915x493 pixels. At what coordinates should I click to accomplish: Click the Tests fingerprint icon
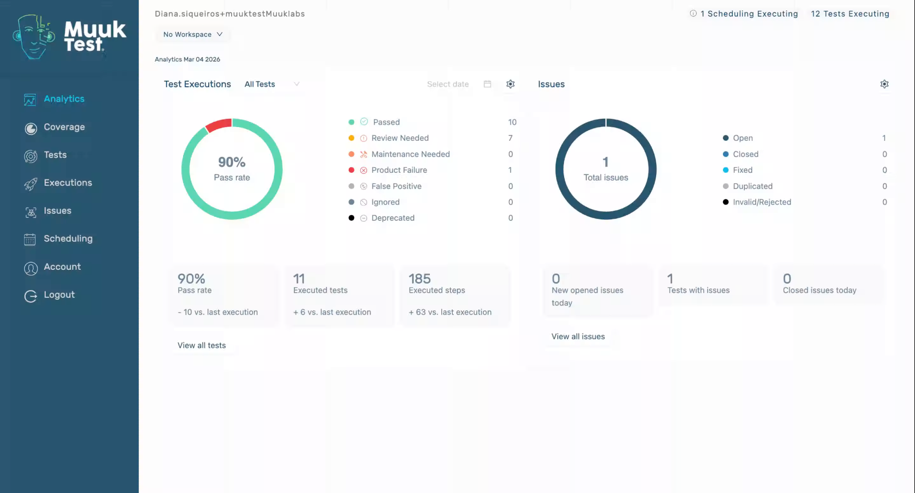(30, 156)
